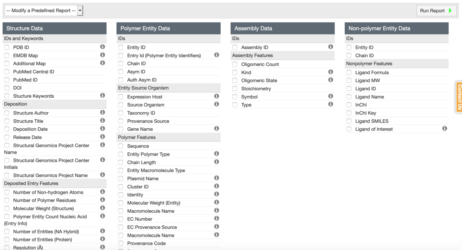The width and height of the screenshot is (462, 250).
Task: Show info for Oligomeric State
Action: click(330, 80)
